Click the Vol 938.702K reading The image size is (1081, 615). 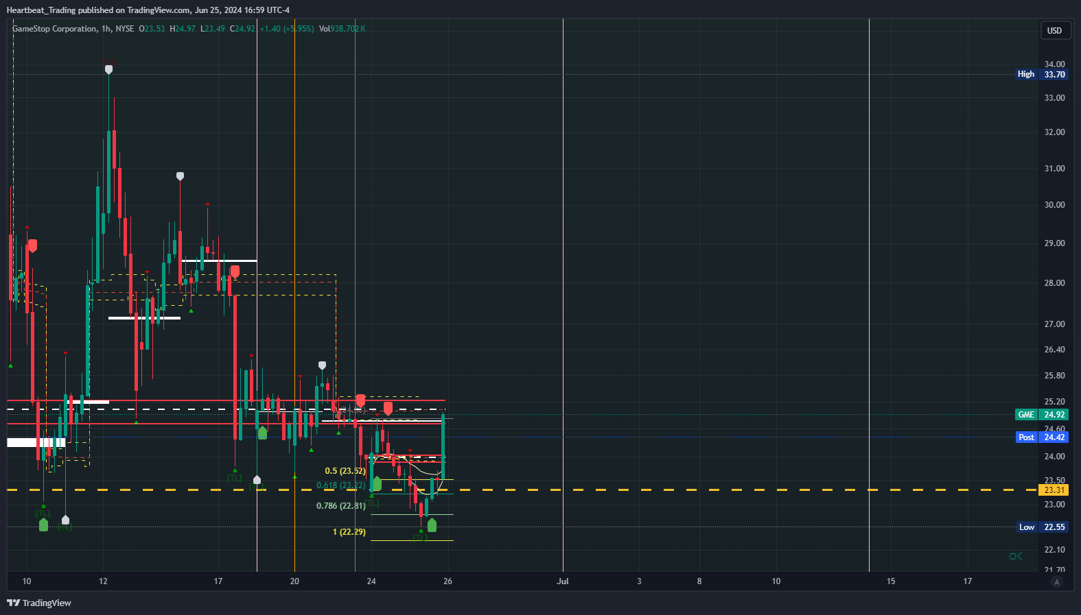point(342,29)
